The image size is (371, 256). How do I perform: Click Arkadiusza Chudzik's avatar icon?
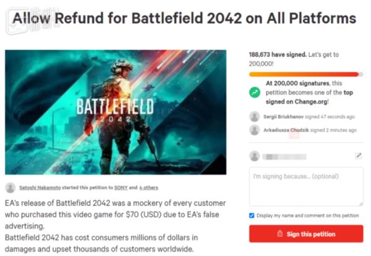pos(254,130)
